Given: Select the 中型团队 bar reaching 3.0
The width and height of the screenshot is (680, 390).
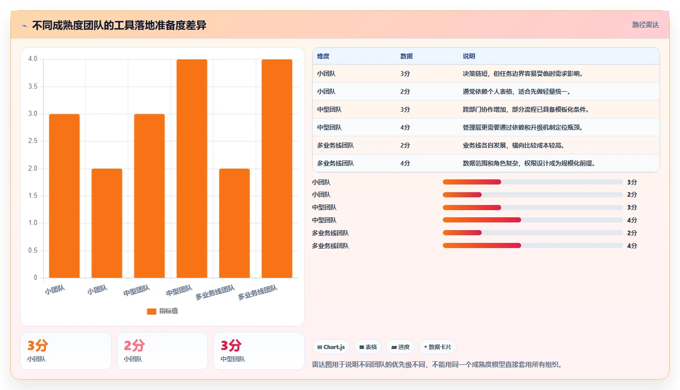Looking at the screenshot, I should 149,196.
